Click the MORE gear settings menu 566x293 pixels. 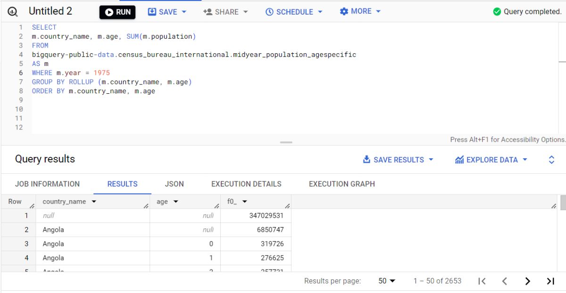tap(360, 11)
